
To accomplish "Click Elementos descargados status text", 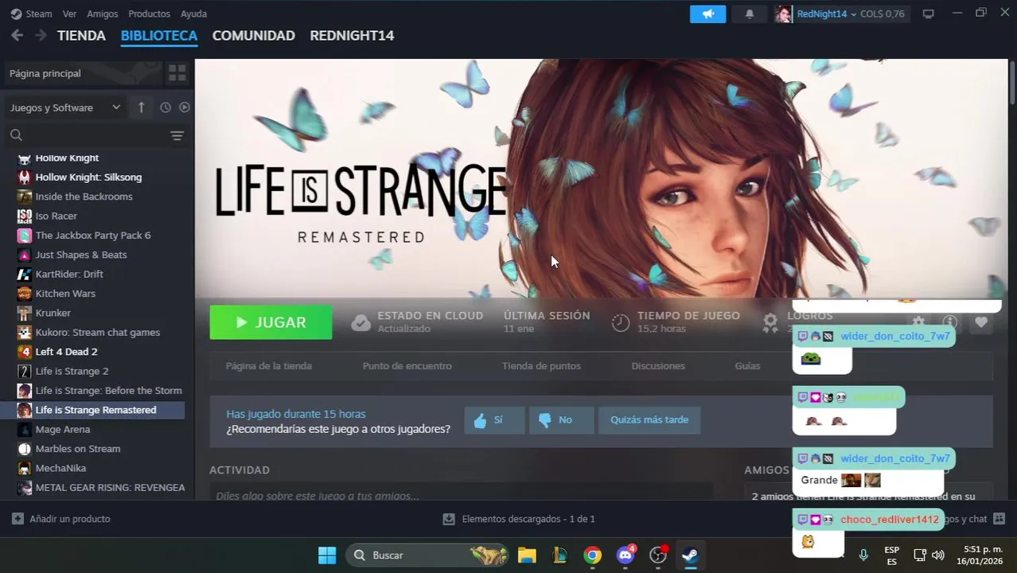I will click(528, 519).
